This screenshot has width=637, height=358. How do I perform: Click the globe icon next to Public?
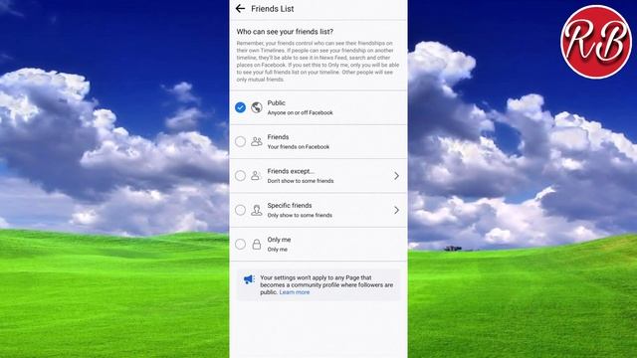point(257,107)
